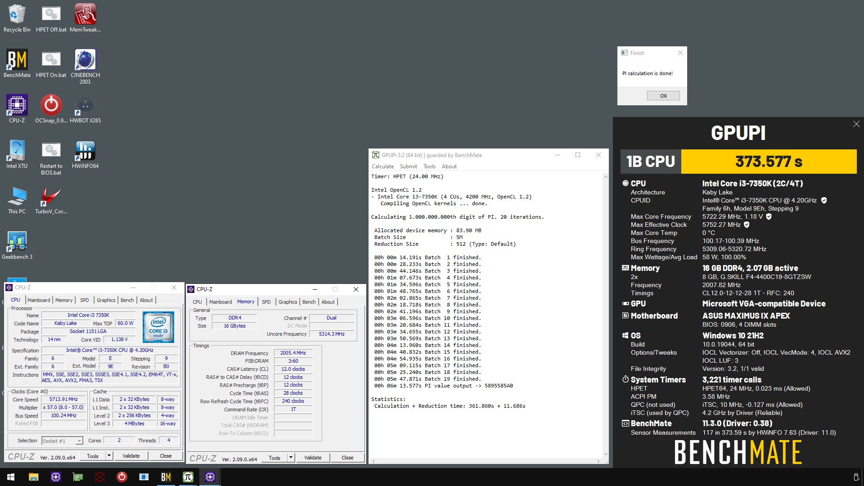Open HWBOT X265 desktop shortcut
The image size is (864, 486).
(85, 109)
